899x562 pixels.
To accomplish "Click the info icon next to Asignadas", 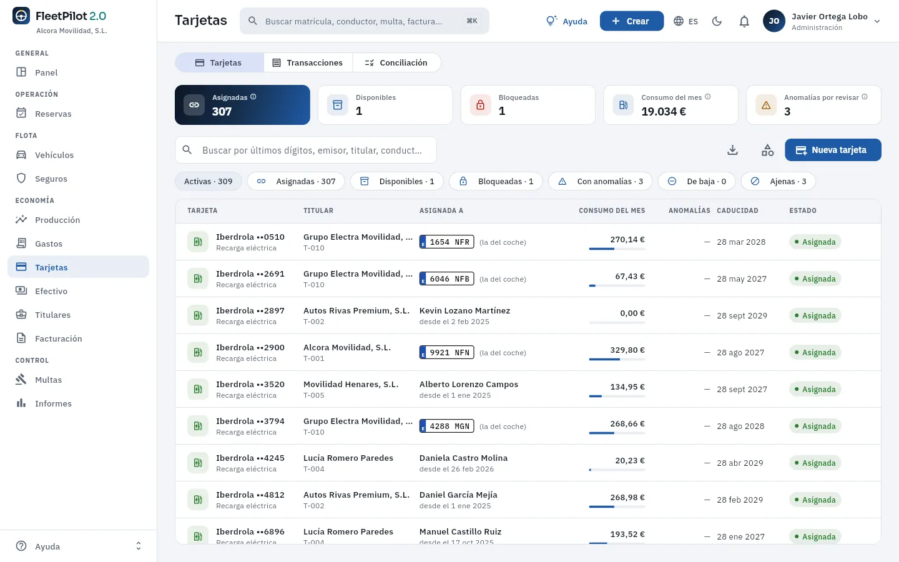I will tap(253, 97).
